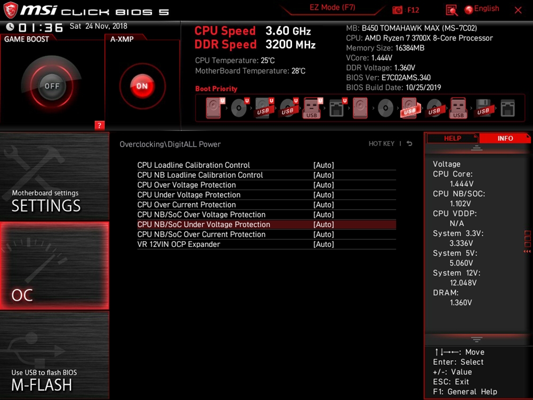The width and height of the screenshot is (533, 400).
Task: Toggle the GAME BOOST knob currently OFF
Action: [52, 86]
